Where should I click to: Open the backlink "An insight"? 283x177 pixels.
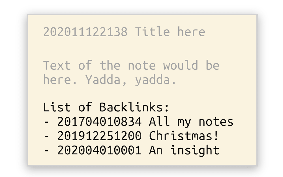pyautogui.click(x=184, y=150)
